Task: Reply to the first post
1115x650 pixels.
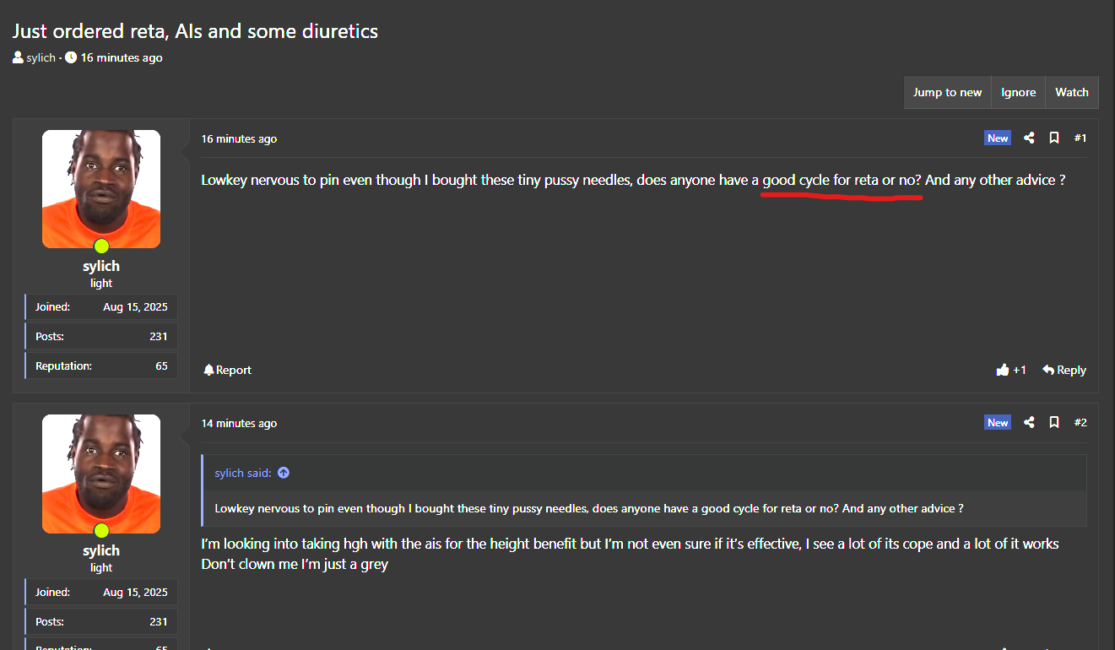Action: pos(1064,370)
